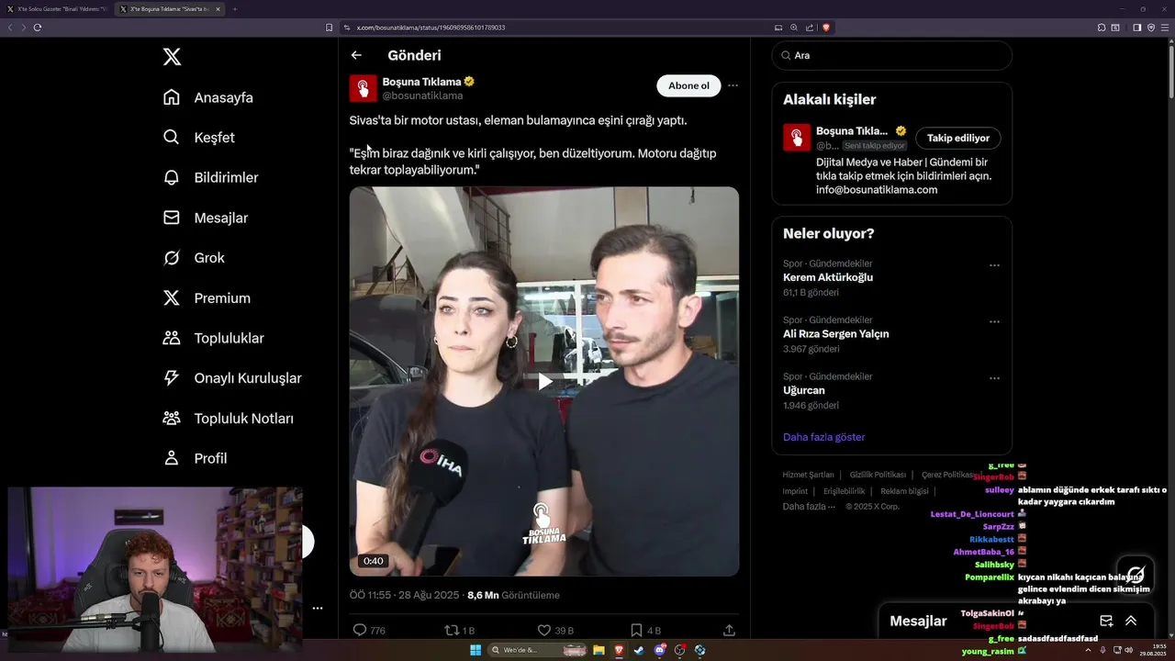1175x661 pixels.
Task: Open Onaylı Kuruluşlar in the sidebar
Action: [231, 378]
